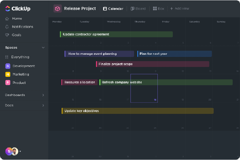Select the Calendar view tab

(x=113, y=9)
